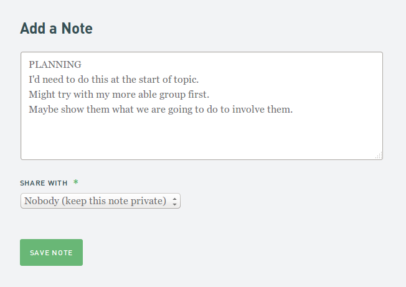Click the green required asterisk
The width and height of the screenshot is (406, 287).
(x=76, y=182)
